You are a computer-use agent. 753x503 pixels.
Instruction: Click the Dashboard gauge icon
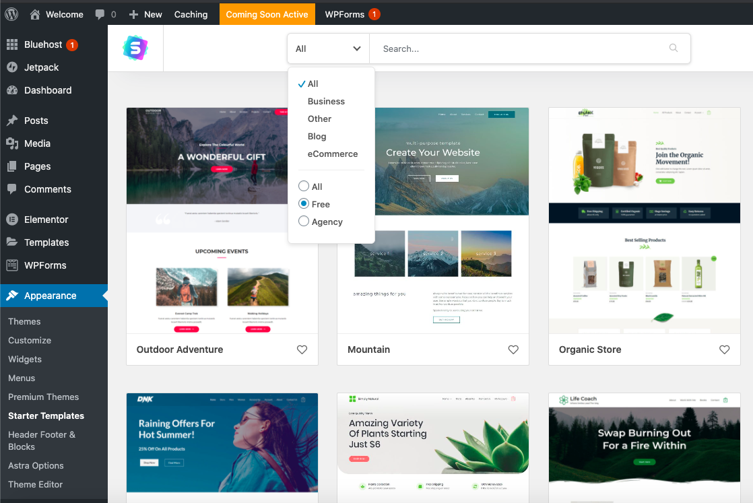(x=12, y=90)
